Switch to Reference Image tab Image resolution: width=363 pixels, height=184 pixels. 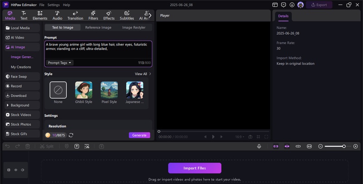[98, 27]
